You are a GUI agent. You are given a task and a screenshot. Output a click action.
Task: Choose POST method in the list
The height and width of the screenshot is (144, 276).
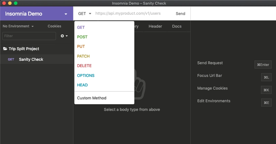(x=104, y=37)
